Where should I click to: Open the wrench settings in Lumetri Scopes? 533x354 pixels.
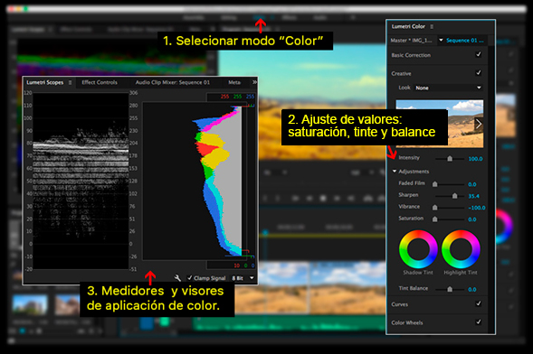click(177, 278)
